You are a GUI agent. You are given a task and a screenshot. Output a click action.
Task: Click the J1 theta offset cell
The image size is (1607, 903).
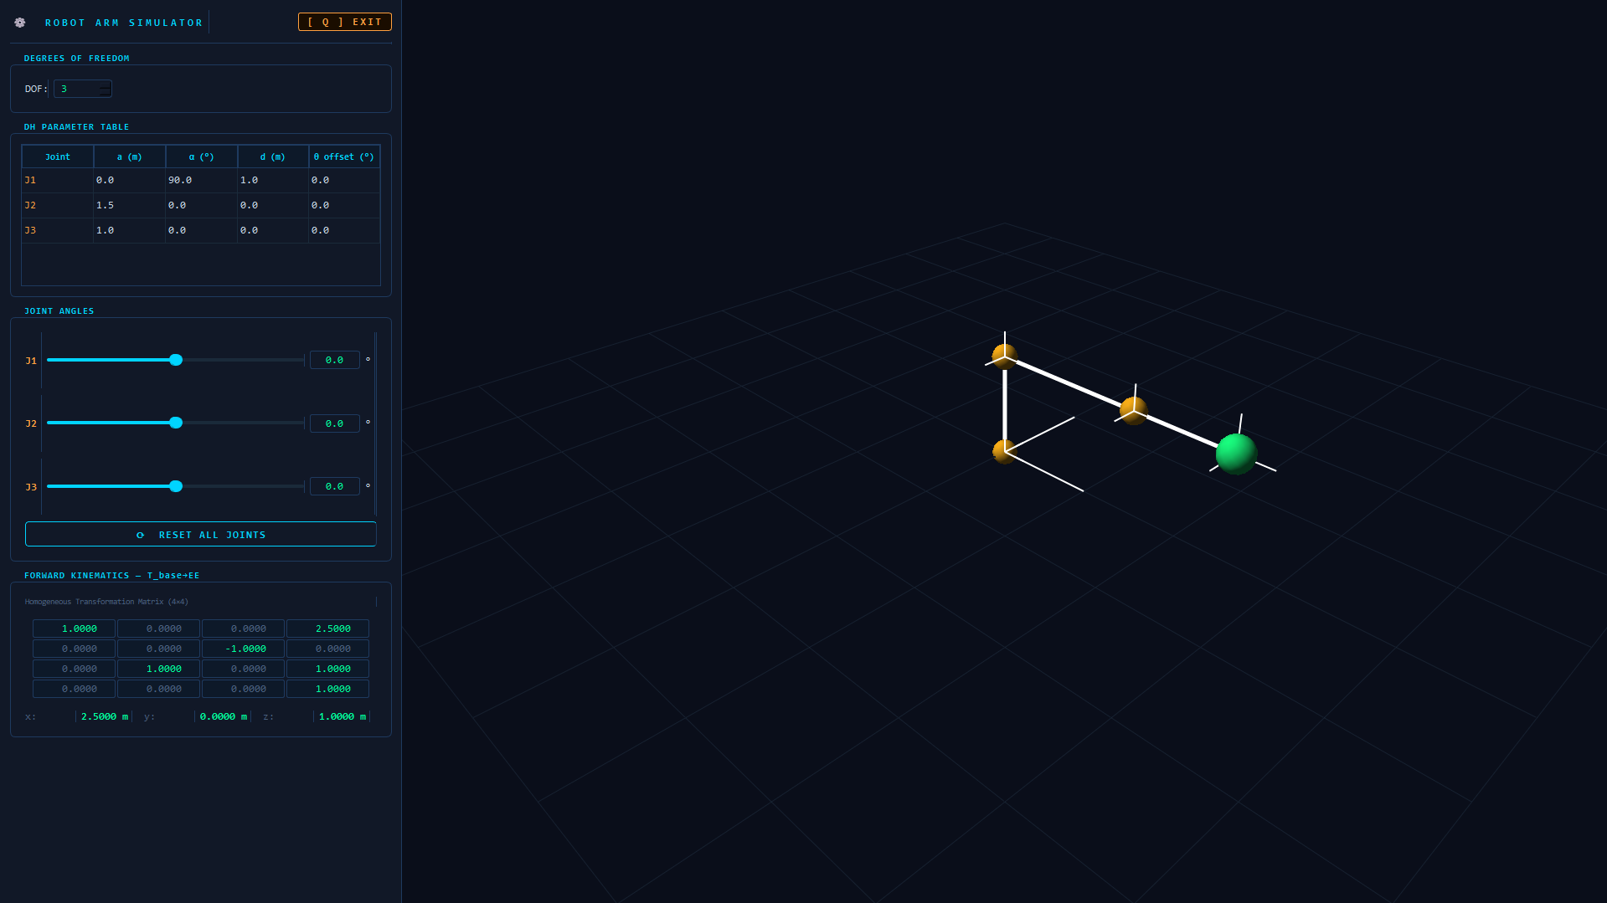[x=344, y=180]
